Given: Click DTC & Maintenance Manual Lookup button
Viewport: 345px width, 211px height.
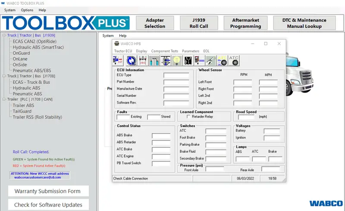Looking at the screenshot, I should tap(304, 23).
